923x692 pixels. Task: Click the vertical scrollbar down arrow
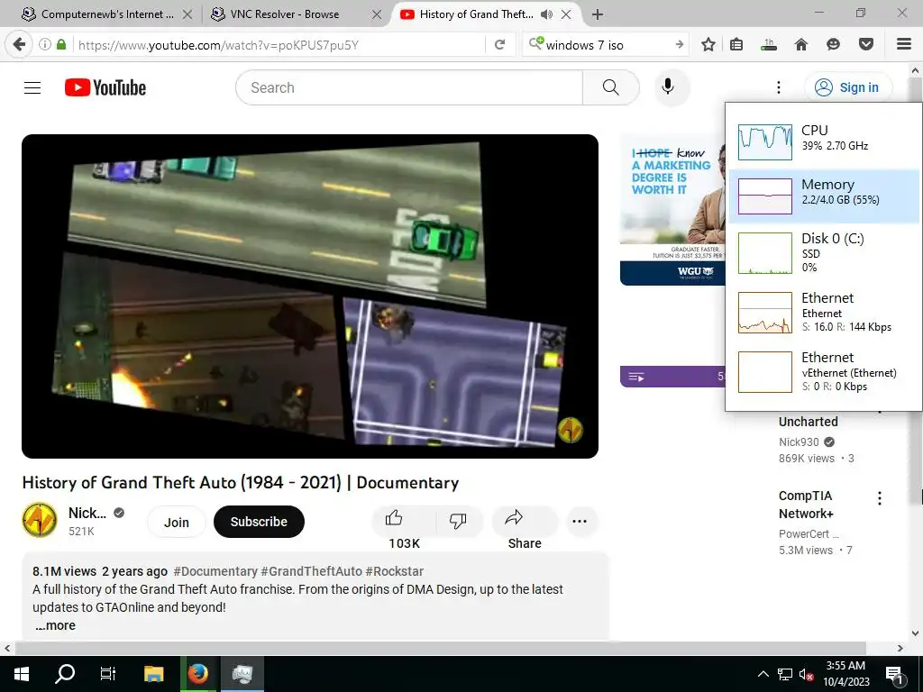[x=916, y=633]
